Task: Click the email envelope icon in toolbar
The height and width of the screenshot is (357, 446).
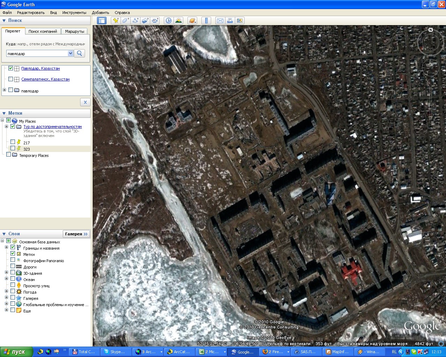Action: [220, 21]
